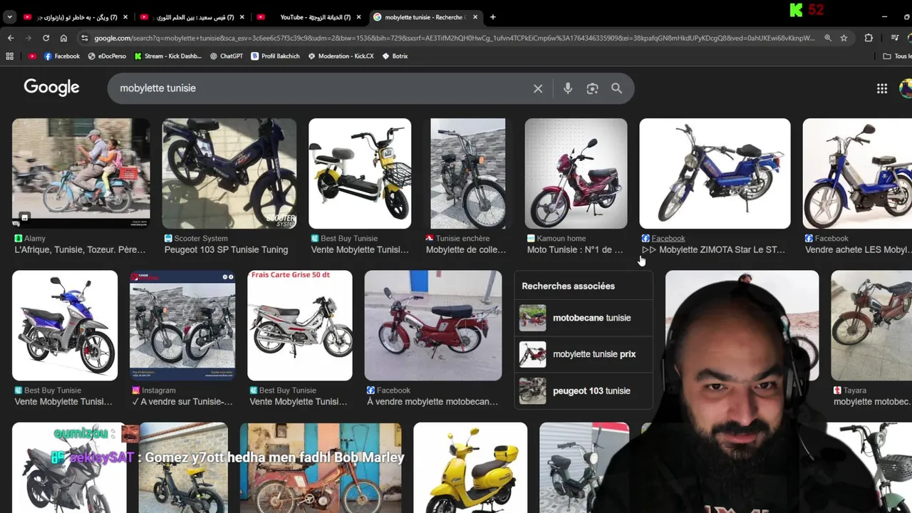Open the Tunisie enchère mobylette image
Screen dimensions: 912x513
468,173
